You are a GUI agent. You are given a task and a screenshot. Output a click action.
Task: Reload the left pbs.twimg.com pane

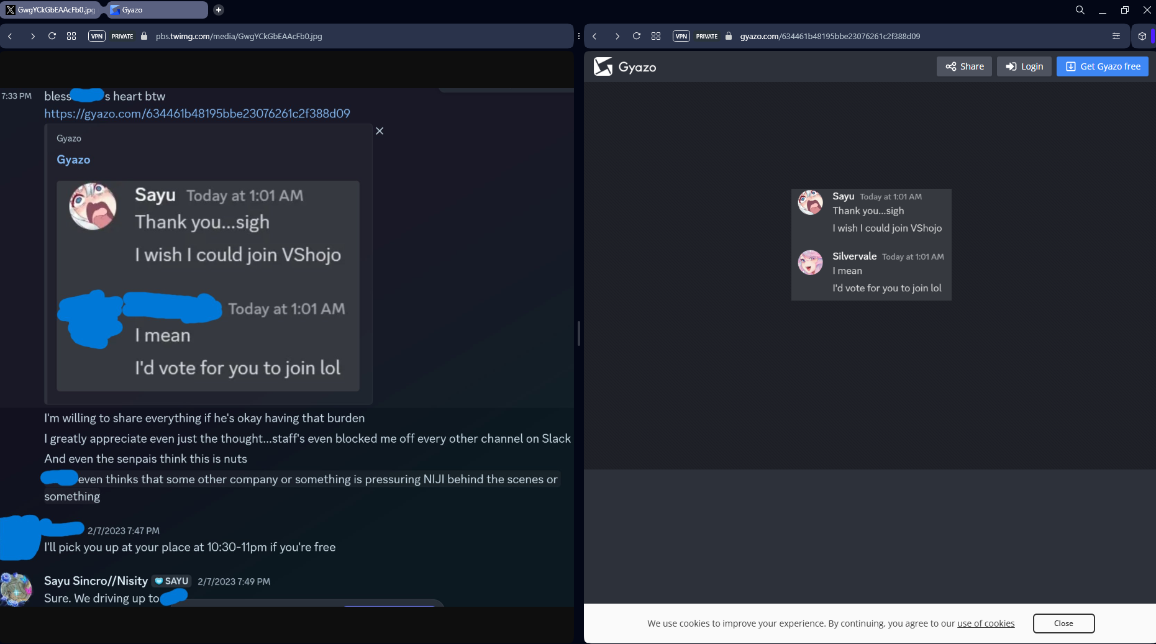(52, 36)
